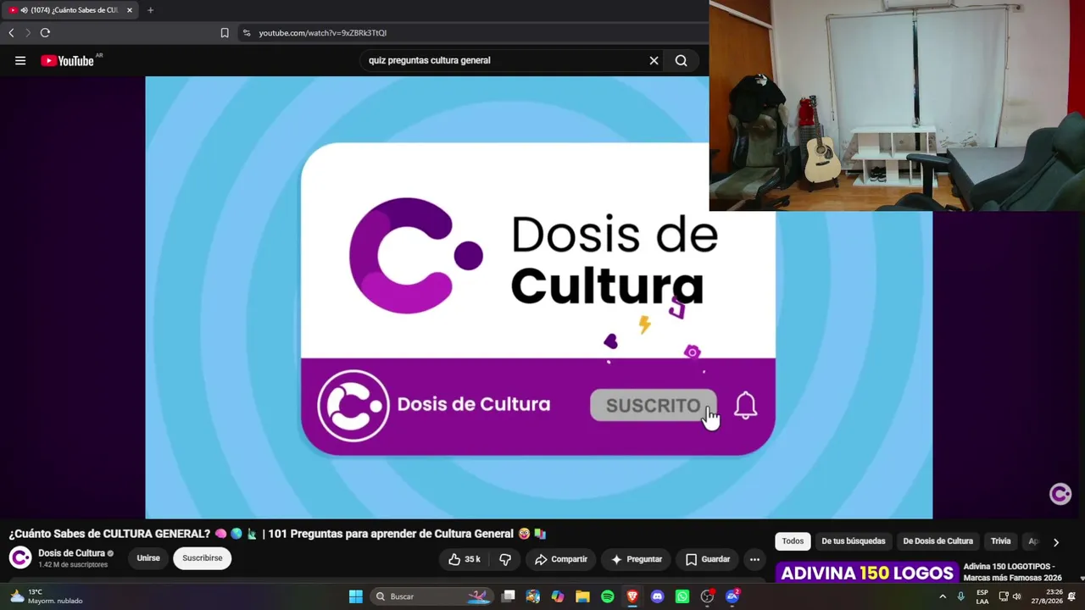Share the video via Compartir
This screenshot has height=610, width=1085.
561,559
